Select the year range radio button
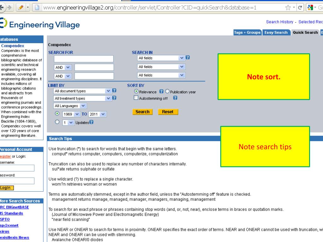Screen dimensions: 323x242 (57, 113)
